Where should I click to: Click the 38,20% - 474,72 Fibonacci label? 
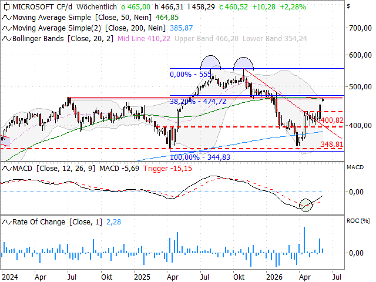tap(198, 102)
